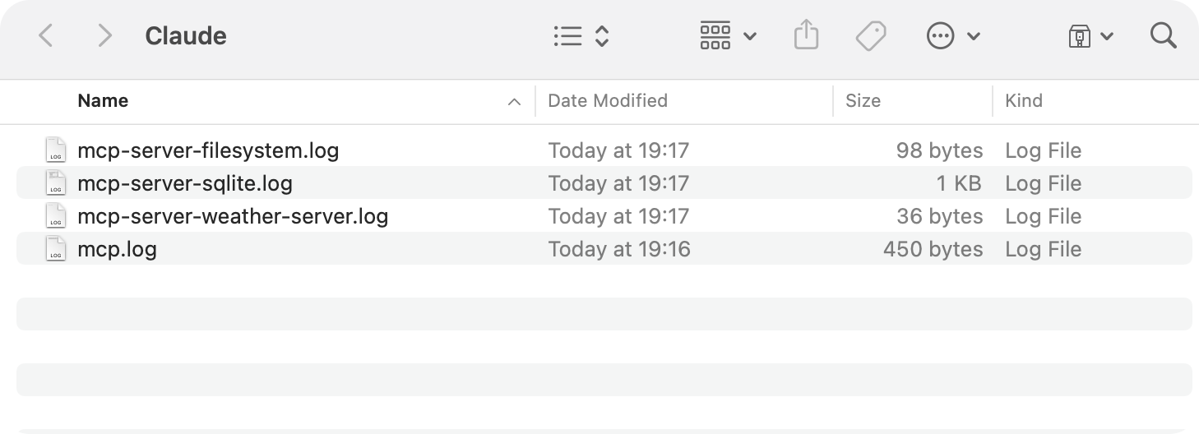Image resolution: width=1199 pixels, height=434 pixels.
Task: Sort by the Name column header
Action: coord(103,101)
